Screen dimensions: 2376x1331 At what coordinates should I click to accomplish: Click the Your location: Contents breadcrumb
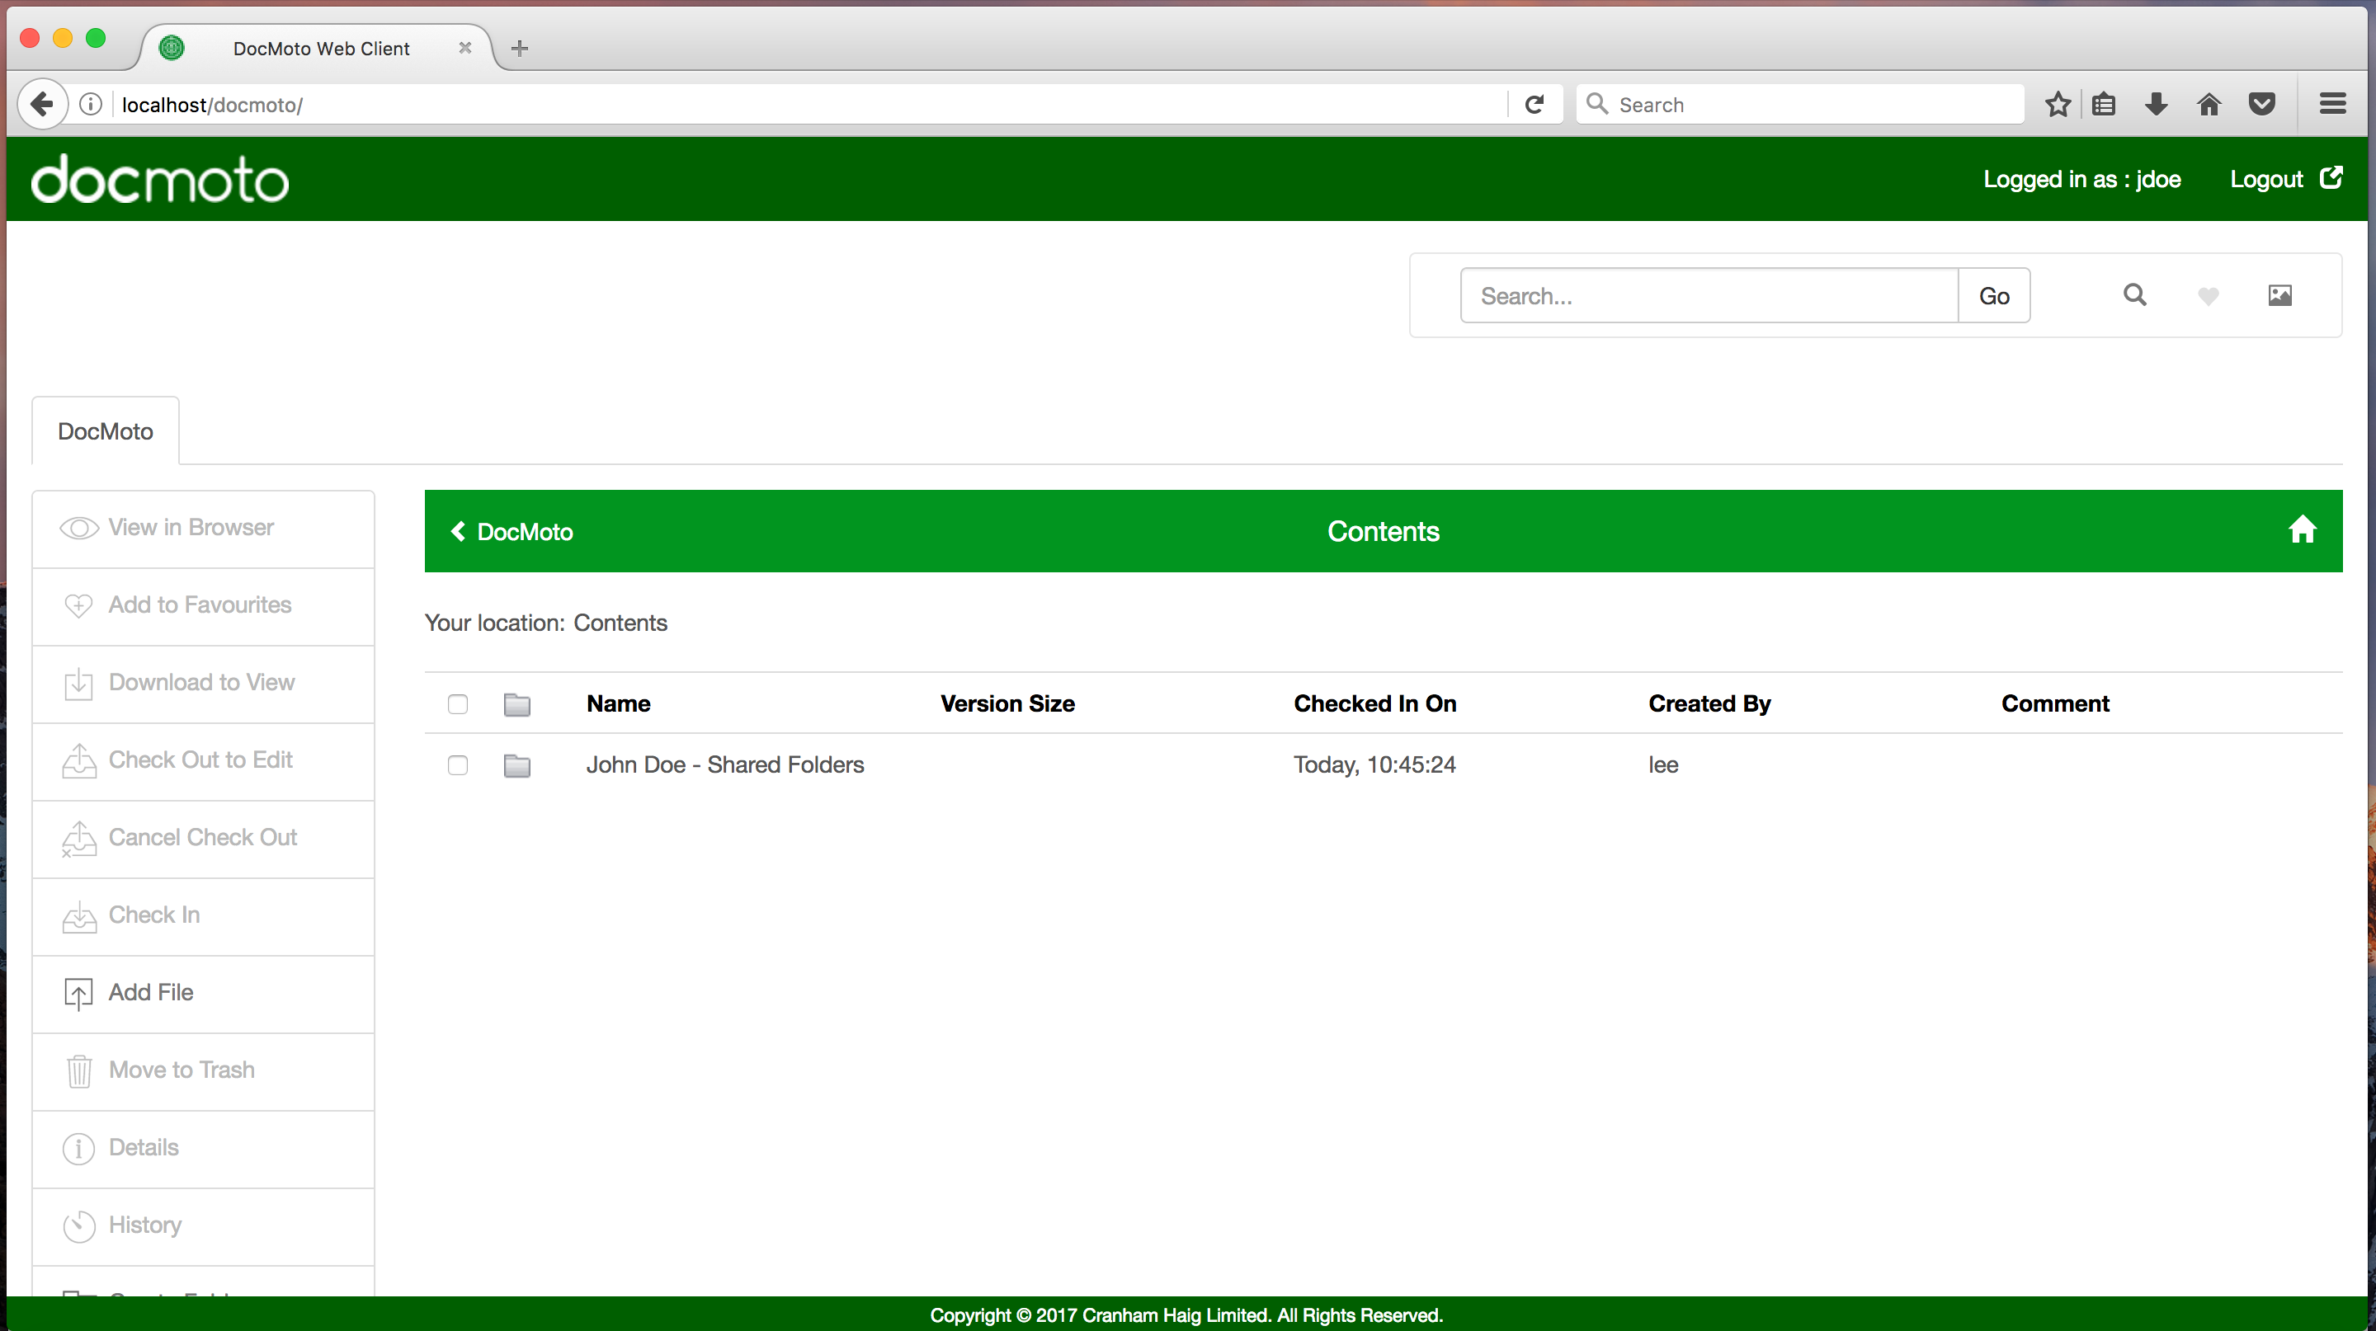click(x=546, y=623)
